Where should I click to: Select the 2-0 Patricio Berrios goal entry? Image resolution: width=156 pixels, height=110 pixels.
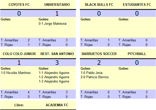[95, 77]
